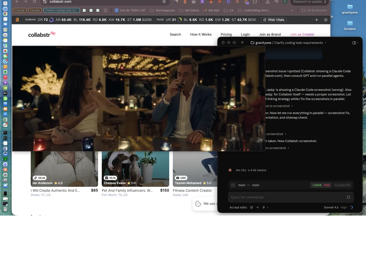Toggle the Accept edits mode

pyautogui.click(x=238, y=207)
